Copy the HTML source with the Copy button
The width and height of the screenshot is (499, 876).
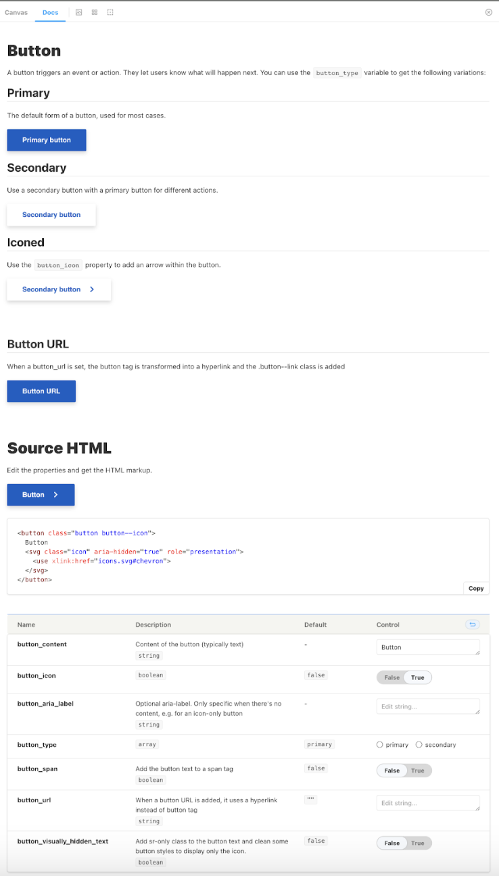(x=476, y=588)
